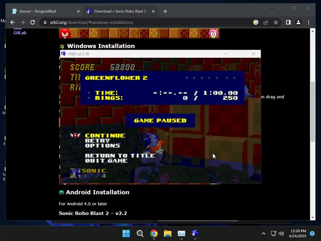Click the Android icon beside Android Installation
The height and width of the screenshot is (241, 321).
(61, 192)
